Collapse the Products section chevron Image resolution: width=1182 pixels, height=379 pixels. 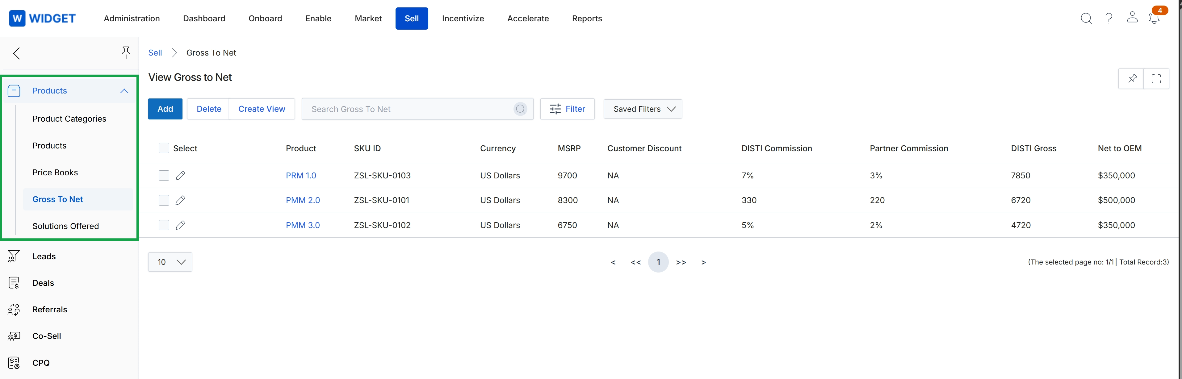[x=124, y=91]
